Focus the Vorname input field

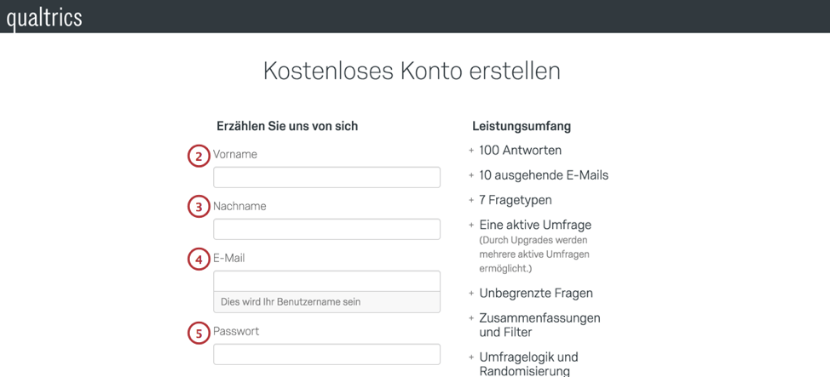[326, 178]
